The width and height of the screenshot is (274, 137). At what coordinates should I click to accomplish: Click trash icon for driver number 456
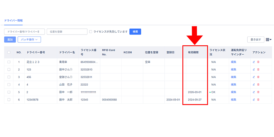[258, 77]
